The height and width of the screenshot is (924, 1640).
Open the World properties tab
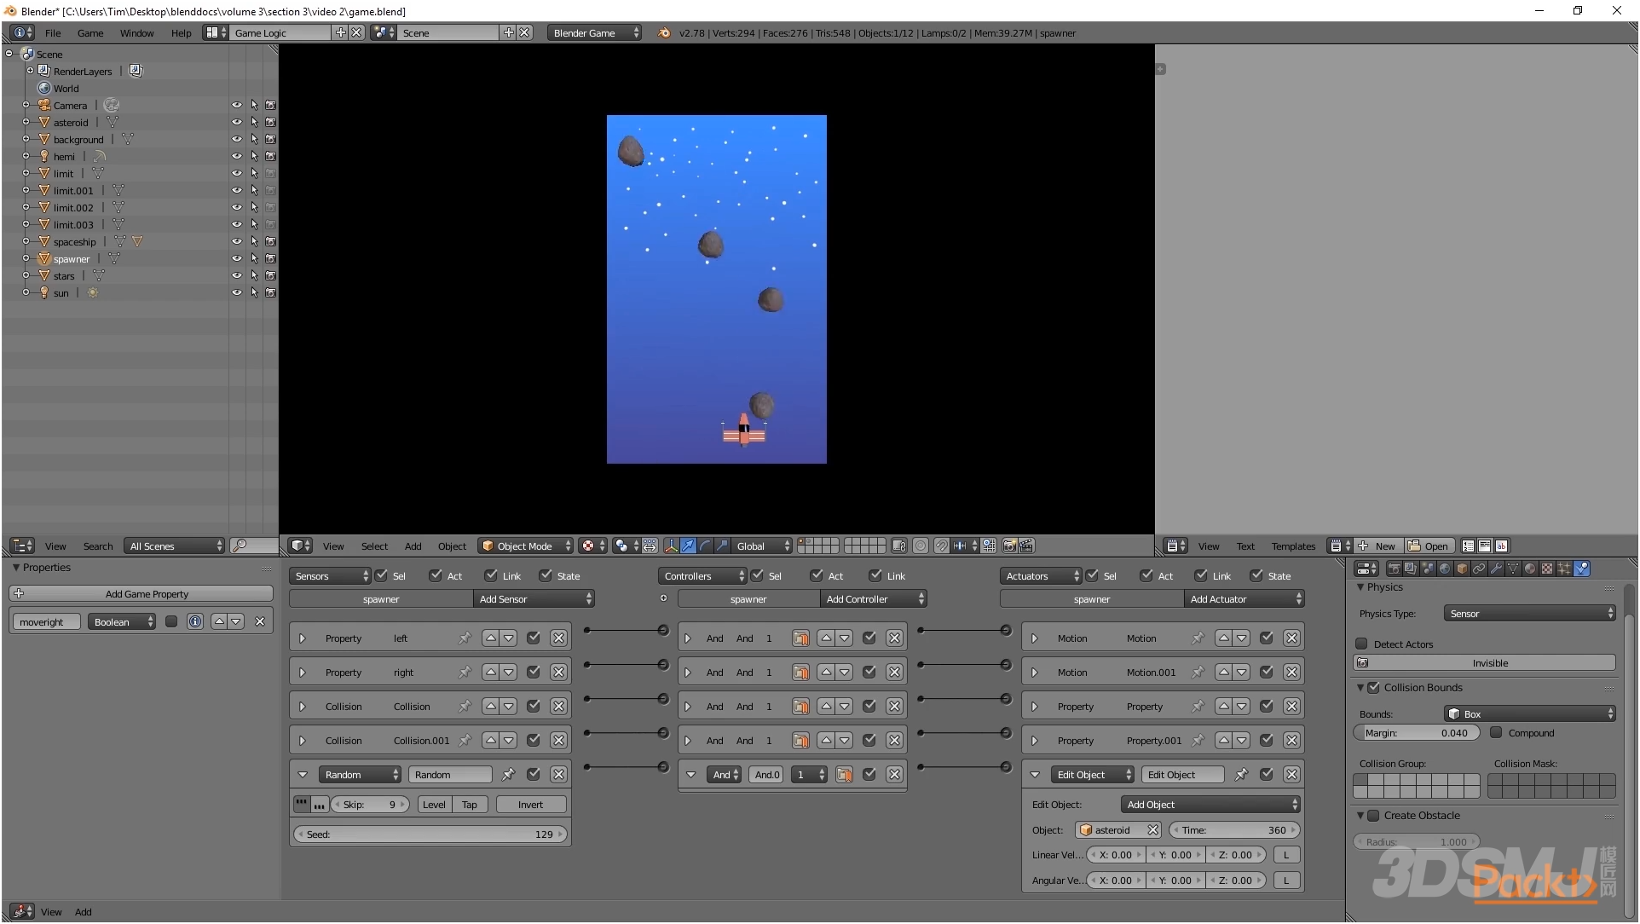(x=1445, y=569)
